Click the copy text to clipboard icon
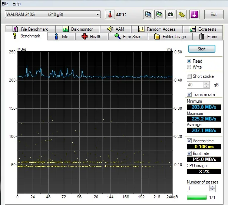The width and height of the screenshot is (228, 205). coord(148,14)
